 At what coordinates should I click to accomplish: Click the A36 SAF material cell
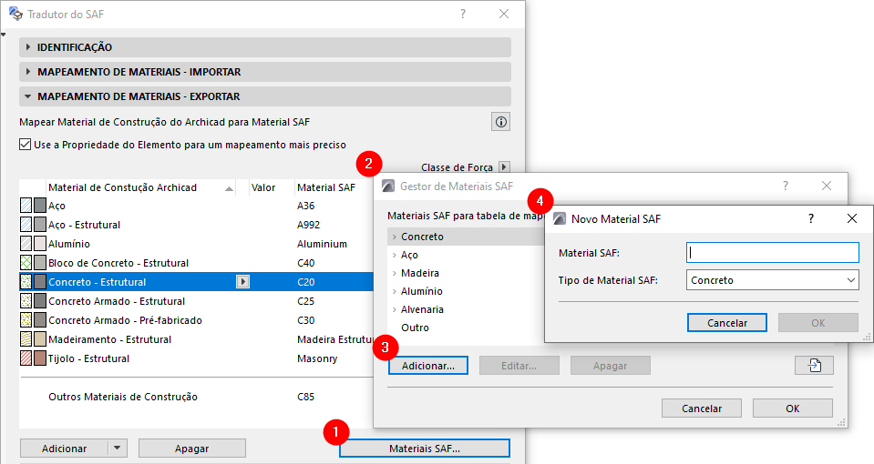305,206
